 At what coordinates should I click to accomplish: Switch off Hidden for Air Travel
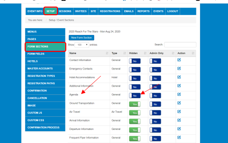coord(135,113)
